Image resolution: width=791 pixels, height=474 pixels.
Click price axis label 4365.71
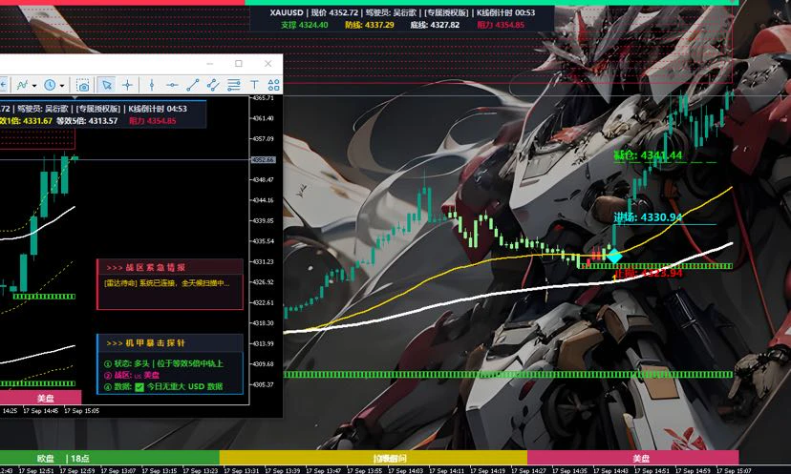pos(263,97)
